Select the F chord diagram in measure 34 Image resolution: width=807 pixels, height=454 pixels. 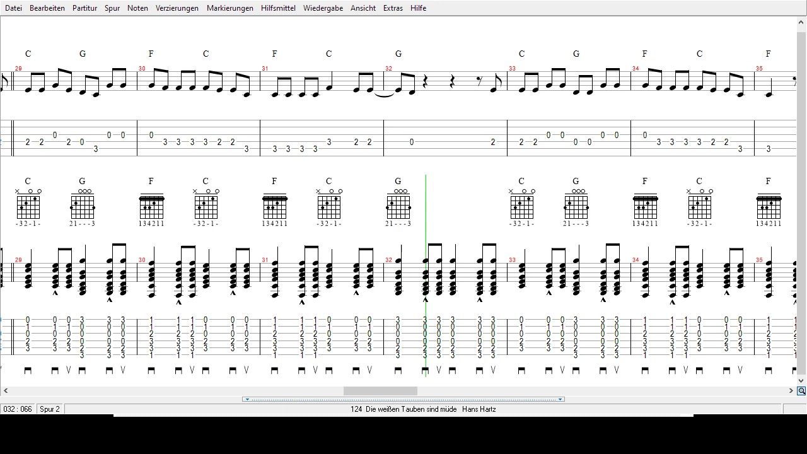click(x=645, y=207)
